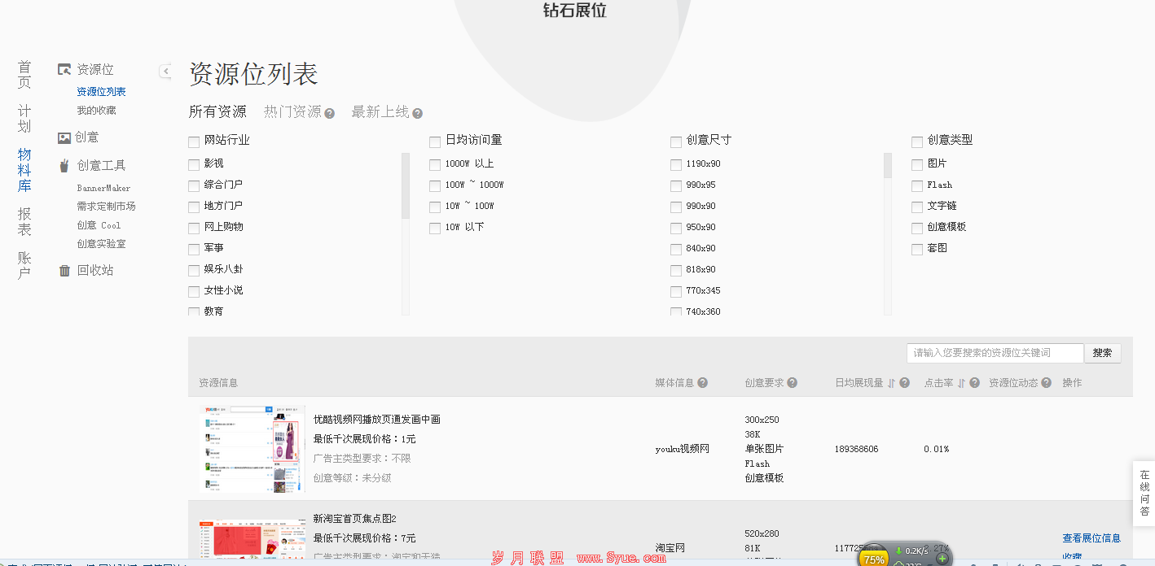The width and height of the screenshot is (1155, 566).
Task: Check the 女性小说 checkbox
Action: point(194,292)
